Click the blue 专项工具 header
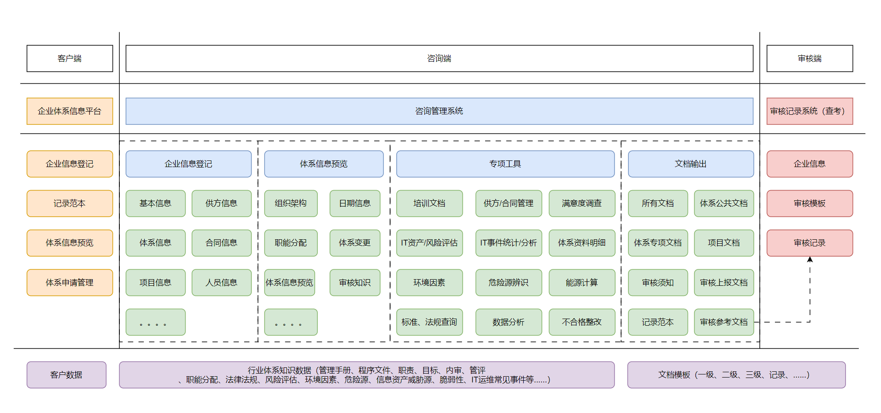This screenshot has width=881, height=413. (x=505, y=164)
